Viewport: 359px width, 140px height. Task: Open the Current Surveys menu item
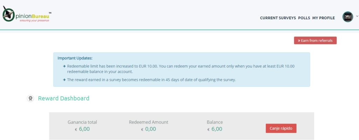(278, 18)
